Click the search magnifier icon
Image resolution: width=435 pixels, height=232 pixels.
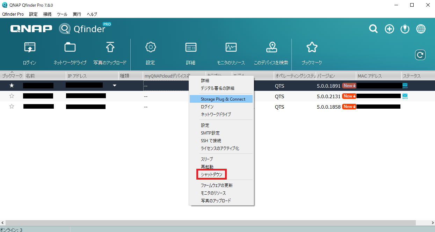(374, 29)
